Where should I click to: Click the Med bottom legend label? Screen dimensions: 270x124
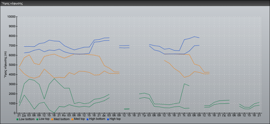pyautogui.click(x=62, y=119)
